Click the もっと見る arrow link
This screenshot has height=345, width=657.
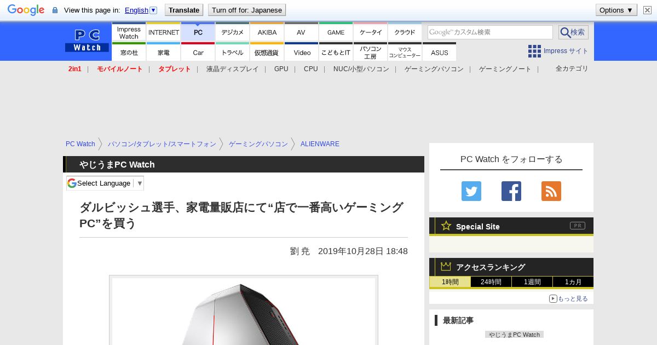pos(568,298)
